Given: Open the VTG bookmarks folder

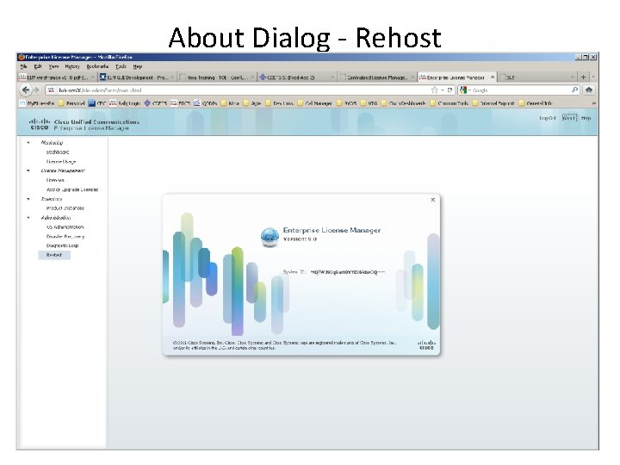Looking at the screenshot, I should (x=369, y=103).
